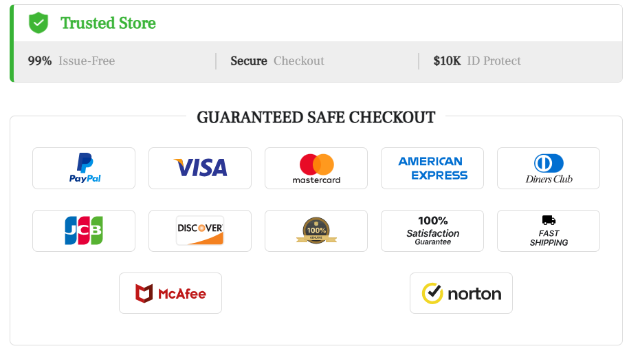Click the McAfee red shield emblem
The width and height of the screenshot is (629, 353).
coord(144,294)
